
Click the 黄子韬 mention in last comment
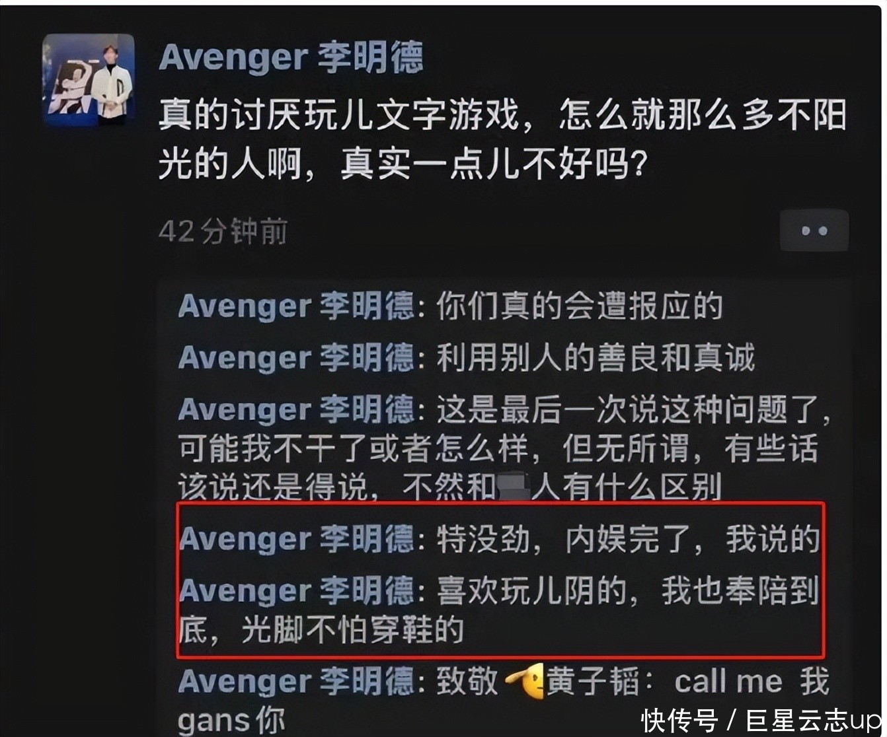[x=592, y=682]
